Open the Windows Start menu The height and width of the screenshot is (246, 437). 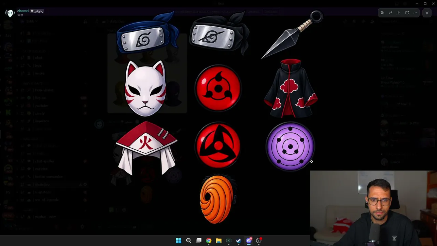[179, 241]
